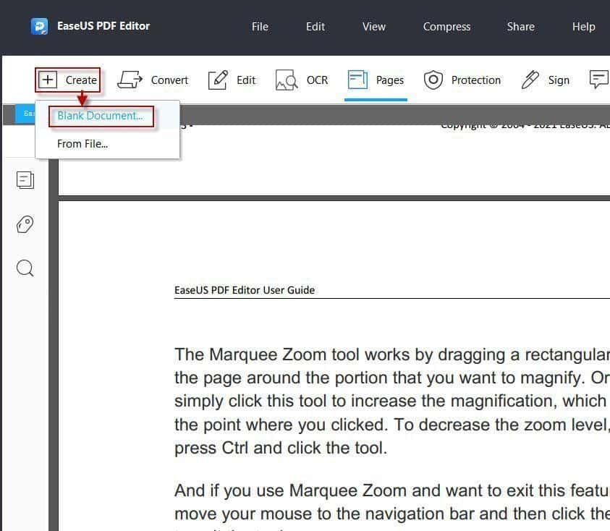Screen dimensions: 610x531
Task: Click the line 'And if you use Marquee Zoom'
Action: 392,490
